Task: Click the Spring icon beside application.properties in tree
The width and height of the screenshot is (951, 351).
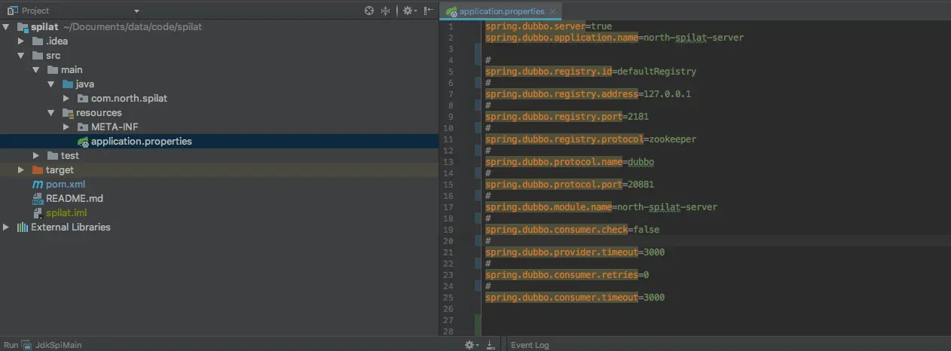Action: tap(83, 142)
